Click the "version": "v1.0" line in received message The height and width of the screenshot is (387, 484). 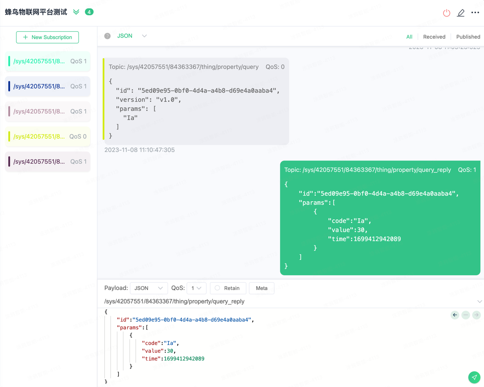point(148,100)
